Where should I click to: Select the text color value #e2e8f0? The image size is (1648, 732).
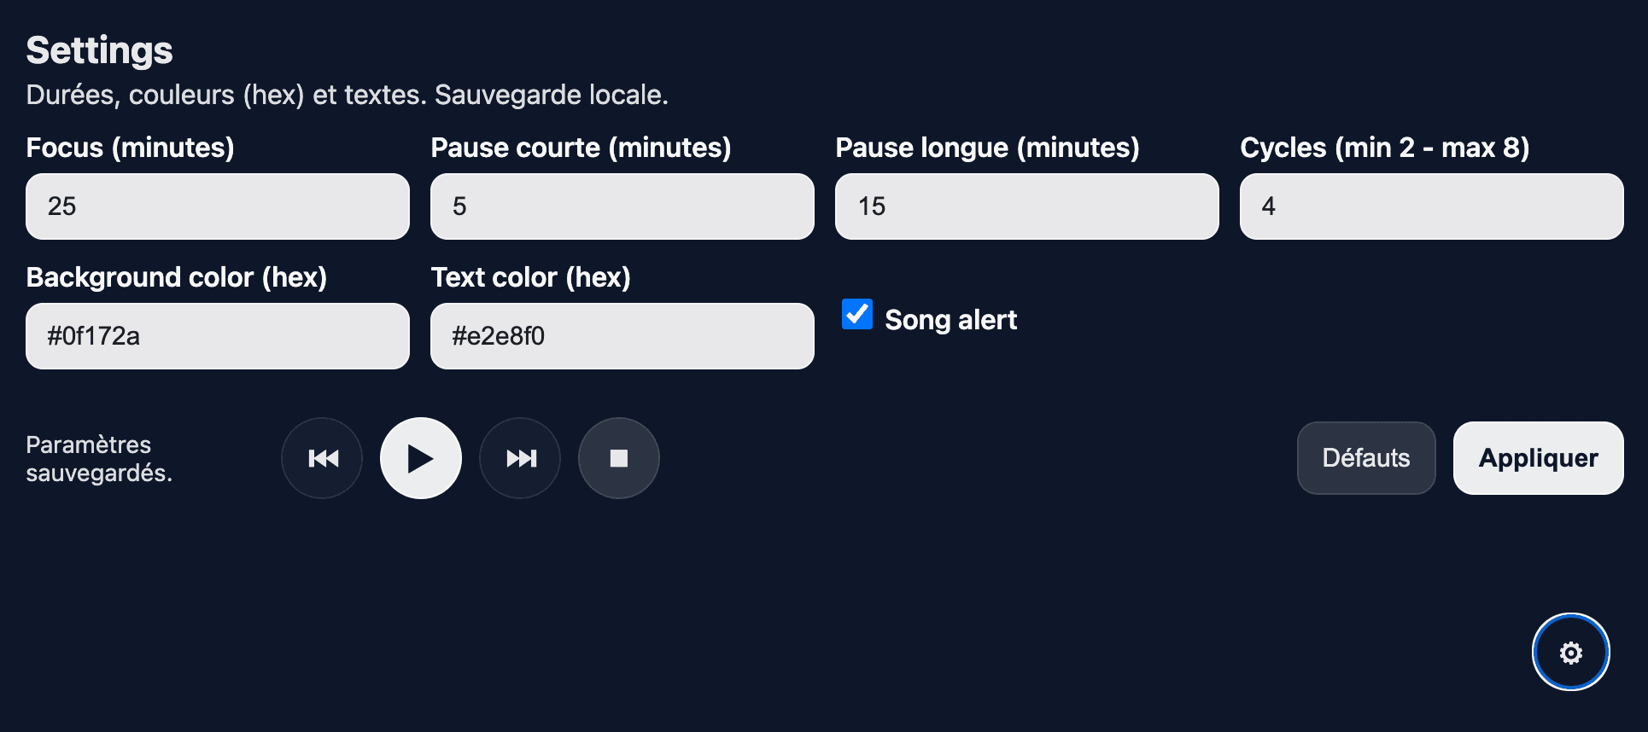[x=622, y=335]
